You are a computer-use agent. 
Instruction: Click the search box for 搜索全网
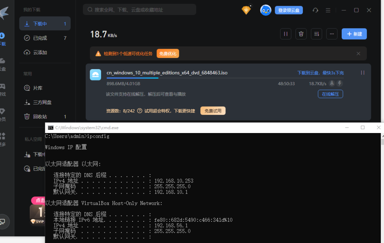pyautogui.click(x=139, y=10)
